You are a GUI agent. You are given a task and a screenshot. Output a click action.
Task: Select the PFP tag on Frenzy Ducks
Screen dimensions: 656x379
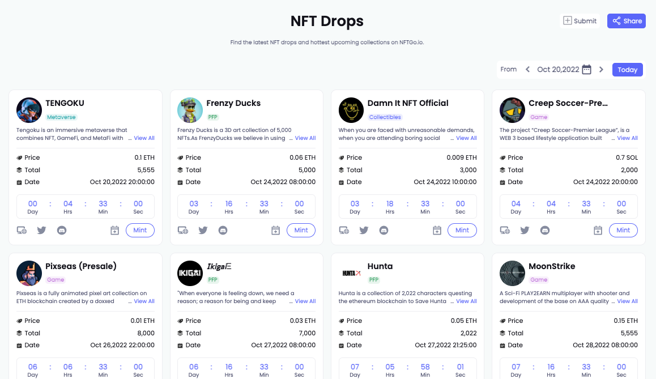tap(212, 117)
